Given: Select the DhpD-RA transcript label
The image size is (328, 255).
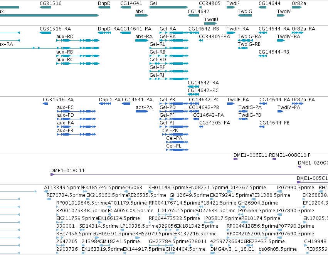Looking at the screenshot, I should coord(109,29).
